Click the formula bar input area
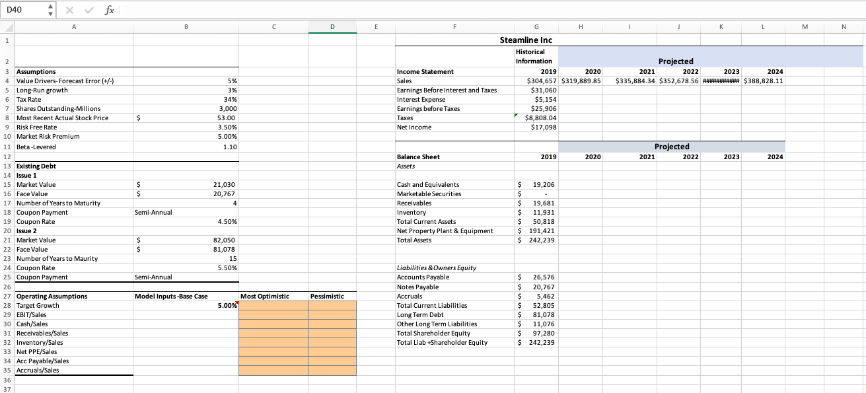 tap(492, 10)
